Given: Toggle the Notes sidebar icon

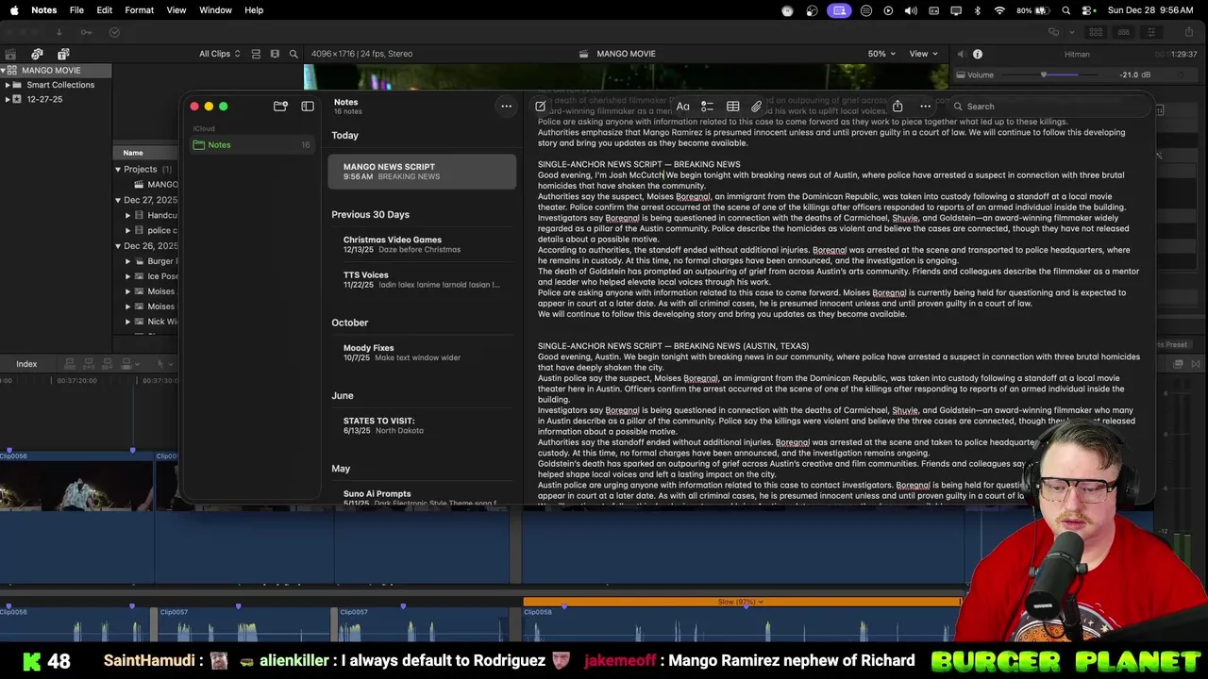Looking at the screenshot, I should click(x=308, y=107).
